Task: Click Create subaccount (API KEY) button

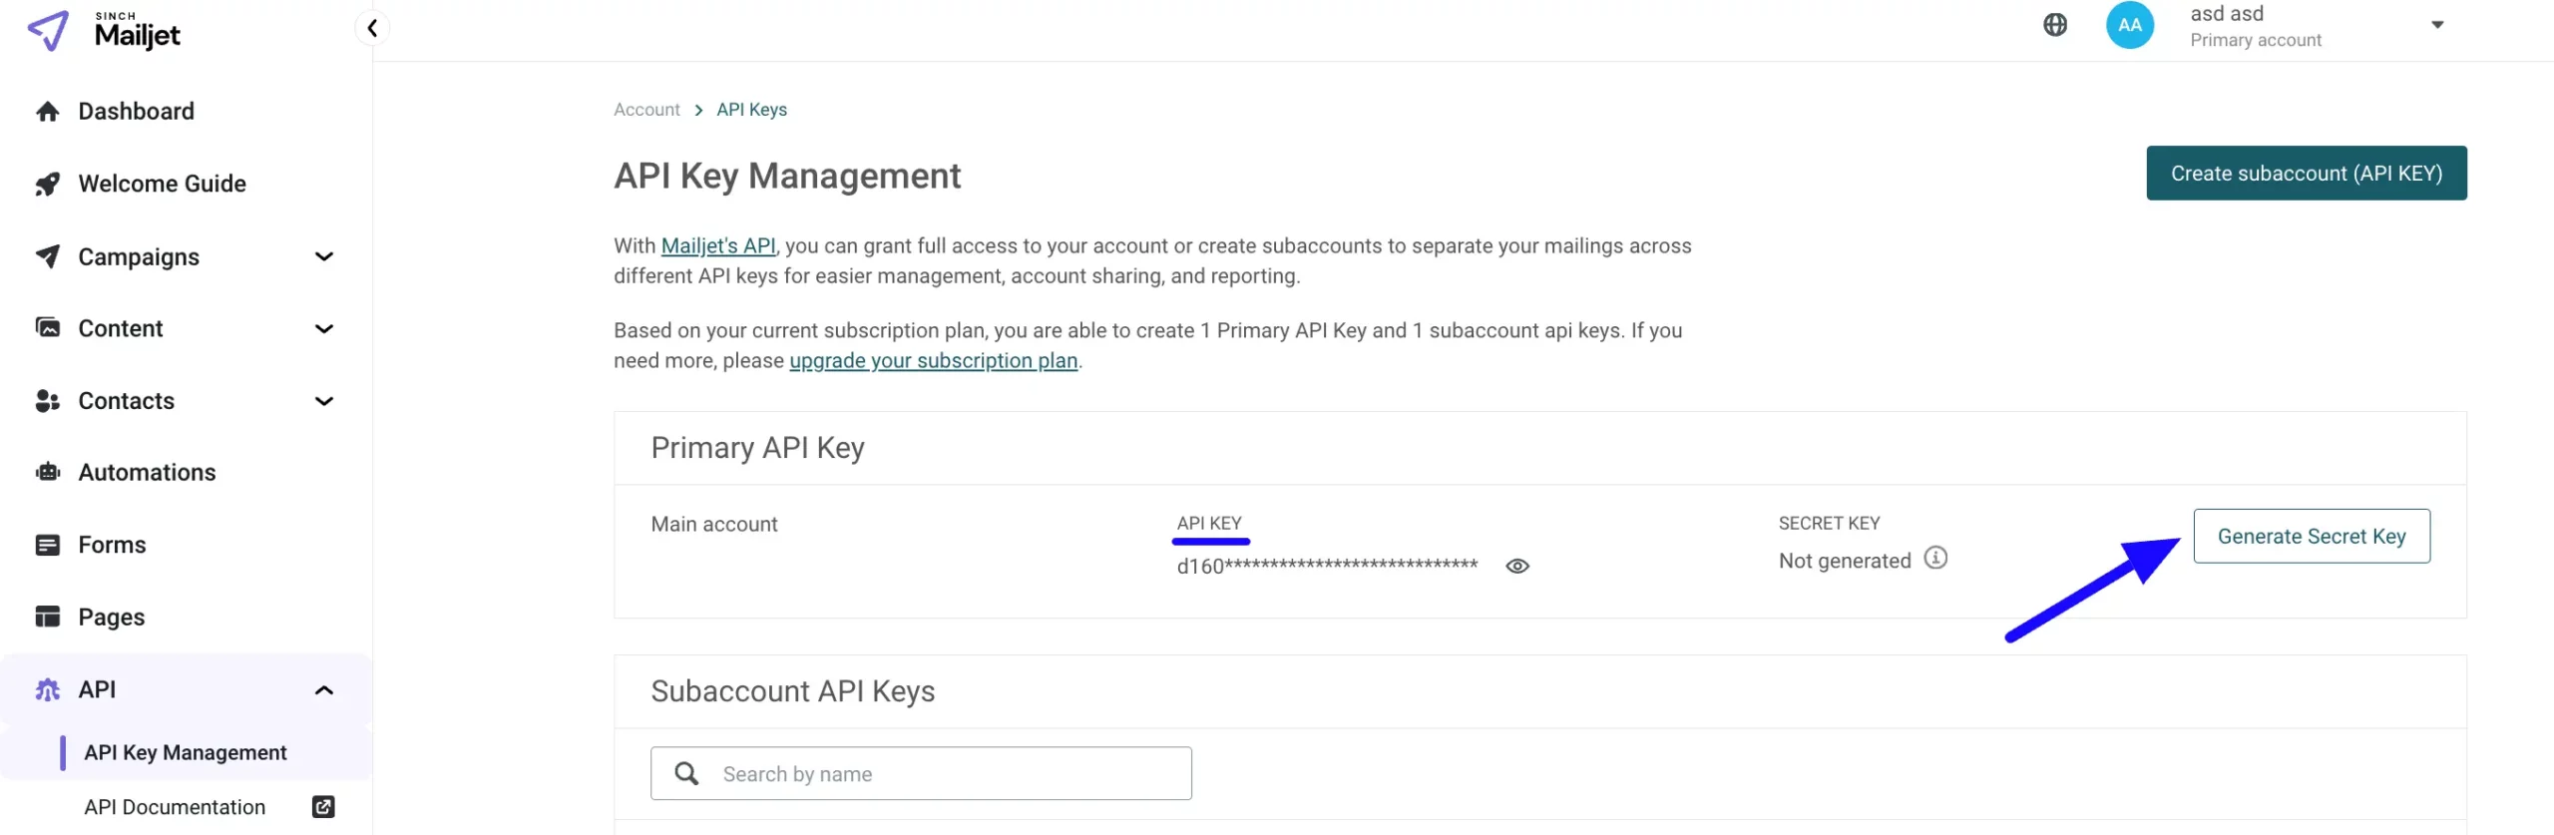Action: pos(2306,174)
